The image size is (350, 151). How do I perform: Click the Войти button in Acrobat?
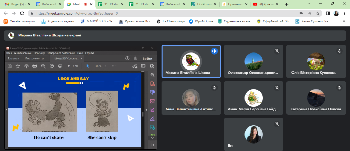point(148,59)
